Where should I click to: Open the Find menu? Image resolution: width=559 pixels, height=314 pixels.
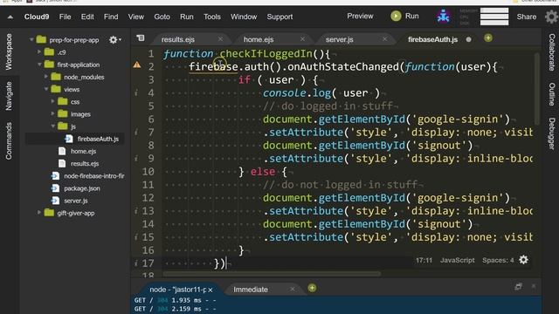pyautogui.click(x=111, y=17)
